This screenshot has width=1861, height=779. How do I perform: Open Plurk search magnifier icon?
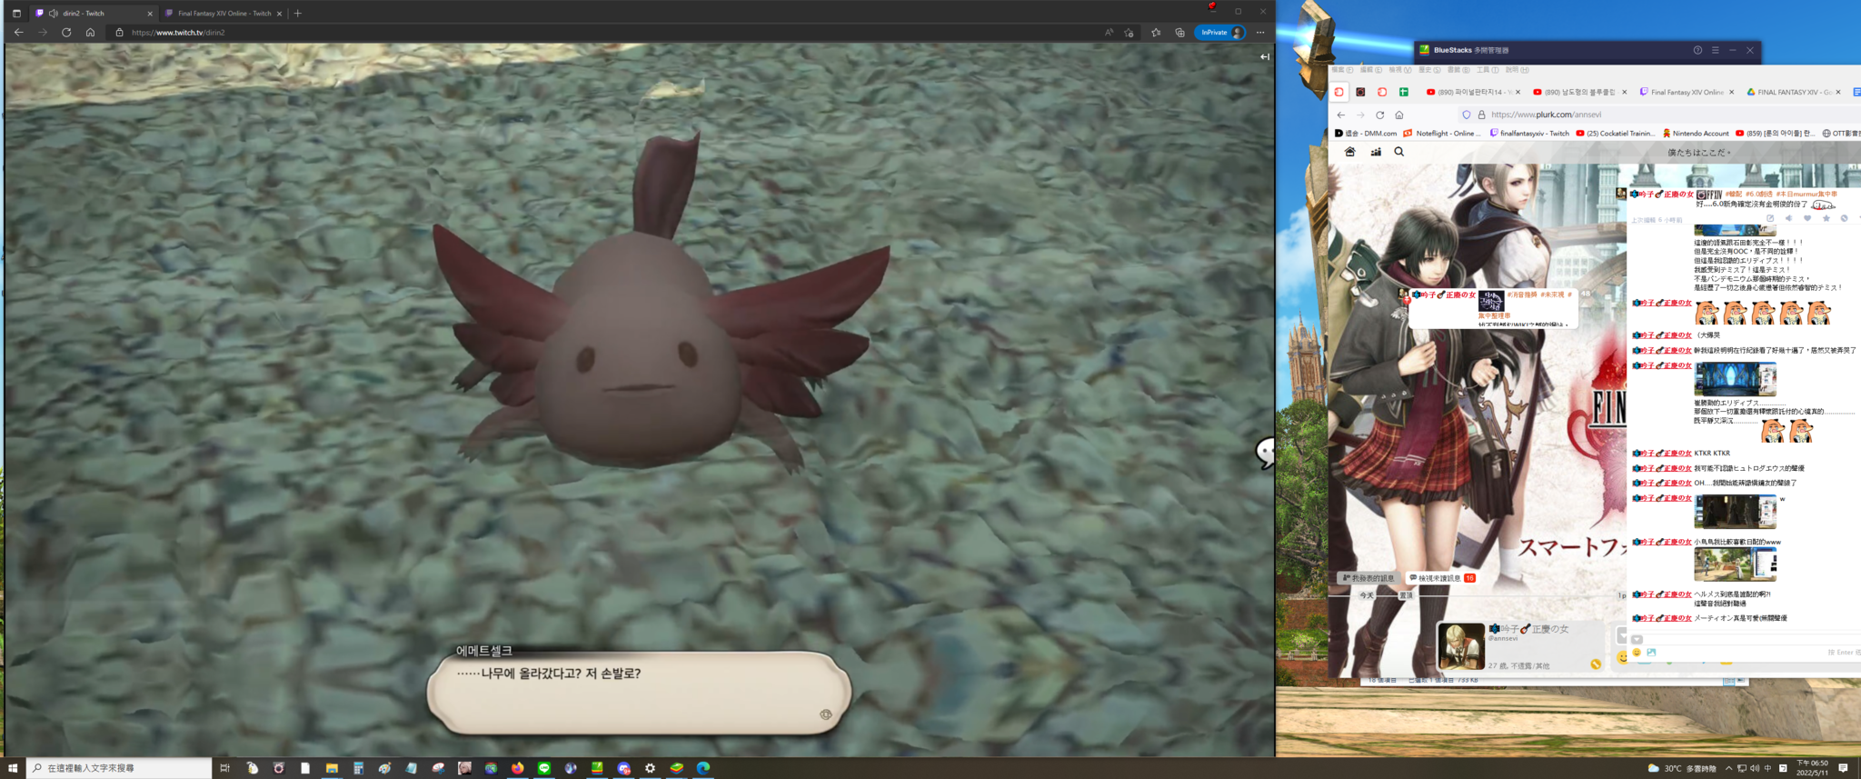(1399, 152)
